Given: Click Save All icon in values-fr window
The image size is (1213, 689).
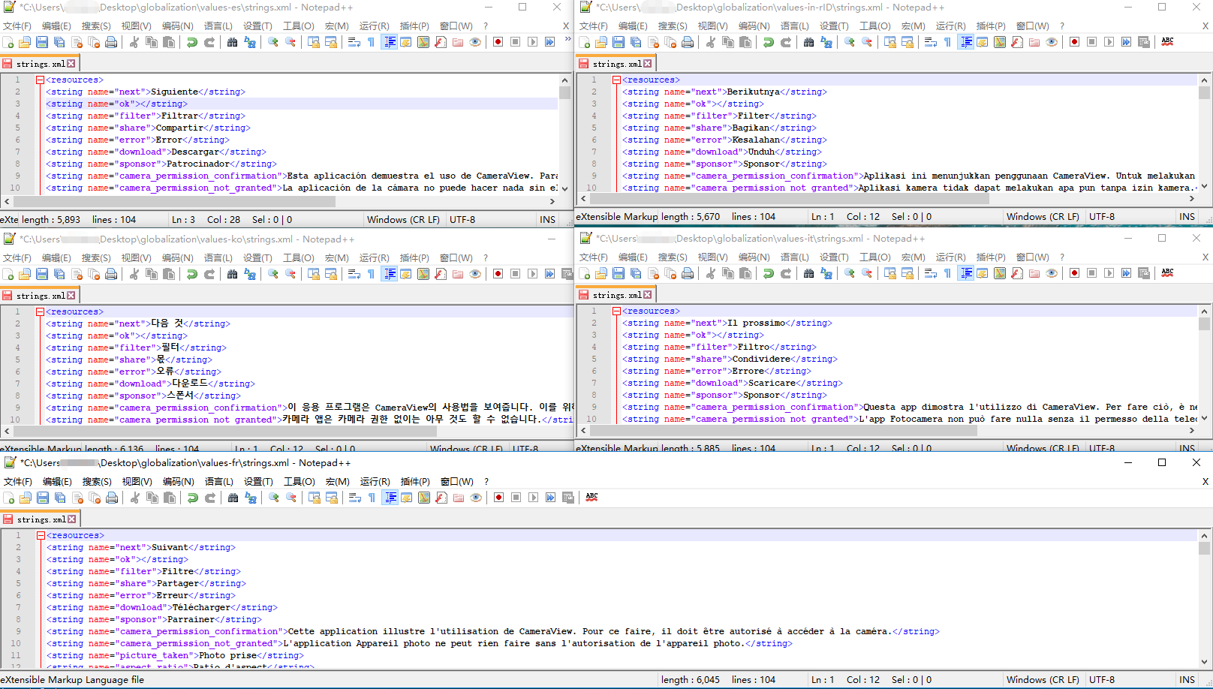Looking at the screenshot, I should [60, 498].
